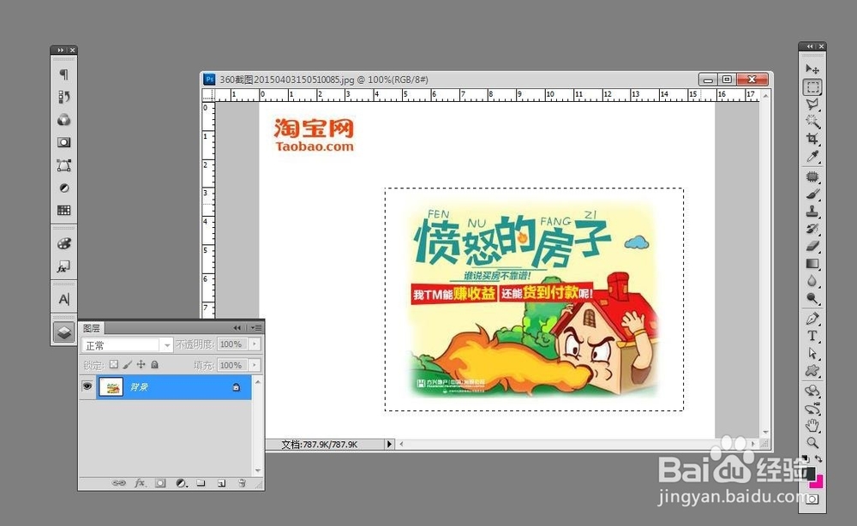
Task: Open the blend mode 正常 dropdown
Action: 127,345
